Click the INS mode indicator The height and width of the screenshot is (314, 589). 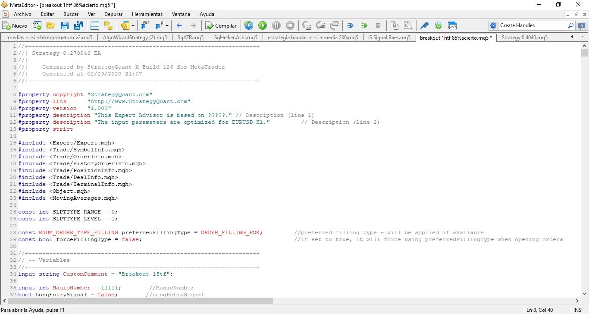click(577, 310)
